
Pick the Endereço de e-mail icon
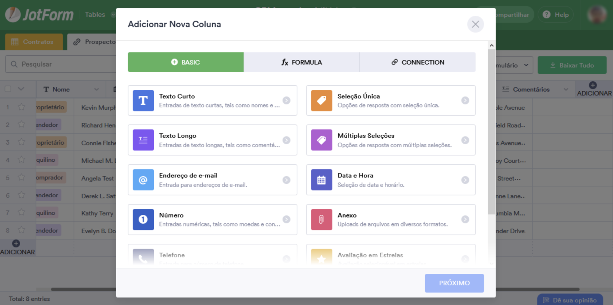coord(143,180)
